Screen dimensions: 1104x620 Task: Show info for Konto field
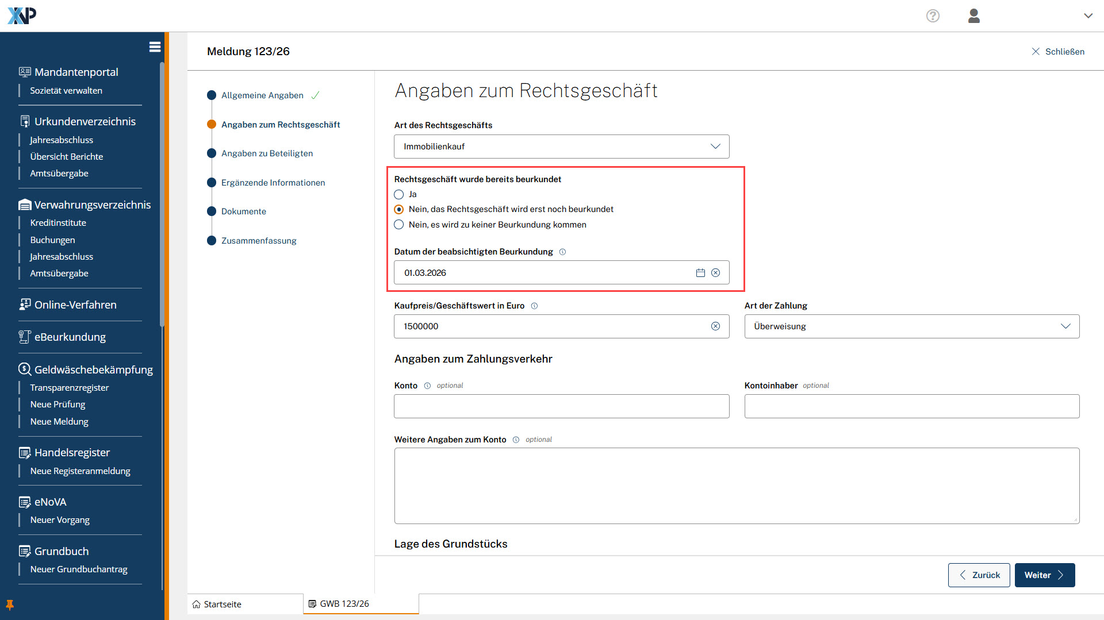click(427, 386)
